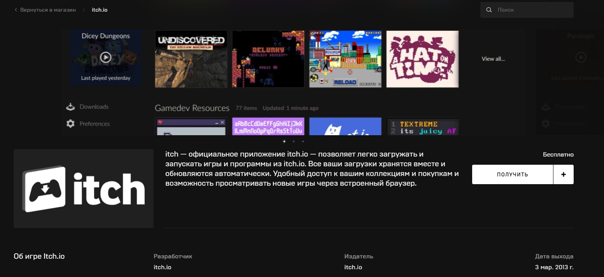Open developer itch.io link under Разработчик
The width and height of the screenshot is (604, 277).
click(x=163, y=267)
